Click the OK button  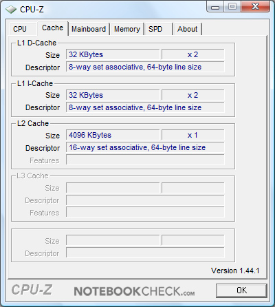[x=241, y=290]
